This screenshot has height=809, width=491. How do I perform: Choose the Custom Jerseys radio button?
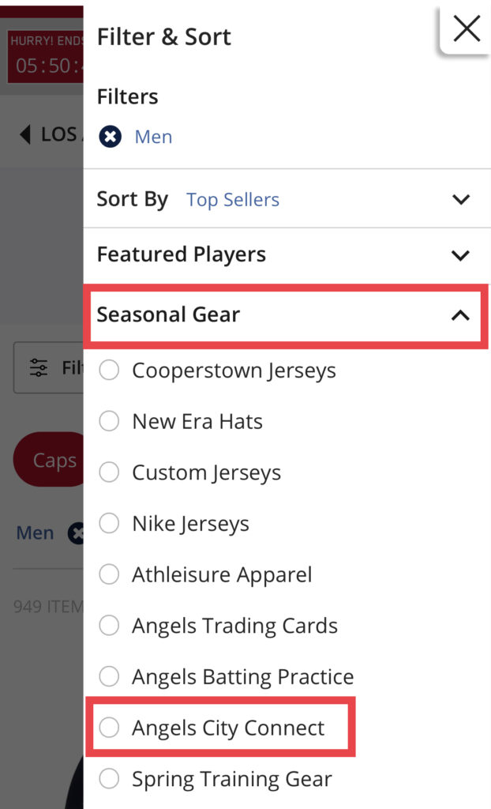tap(109, 472)
